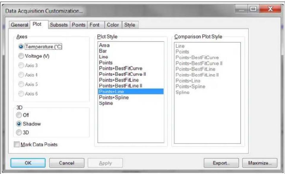Screen dimensions: 285x174
Task: Pick Points+BestFitCurve II in Comparison Plot Style
Action: point(208,63)
